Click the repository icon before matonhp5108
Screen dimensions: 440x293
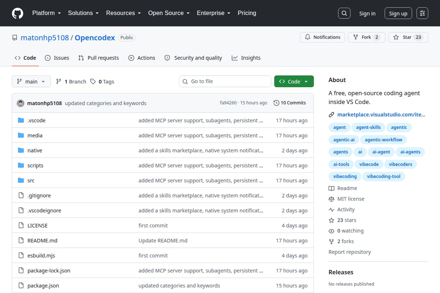tap(15, 38)
